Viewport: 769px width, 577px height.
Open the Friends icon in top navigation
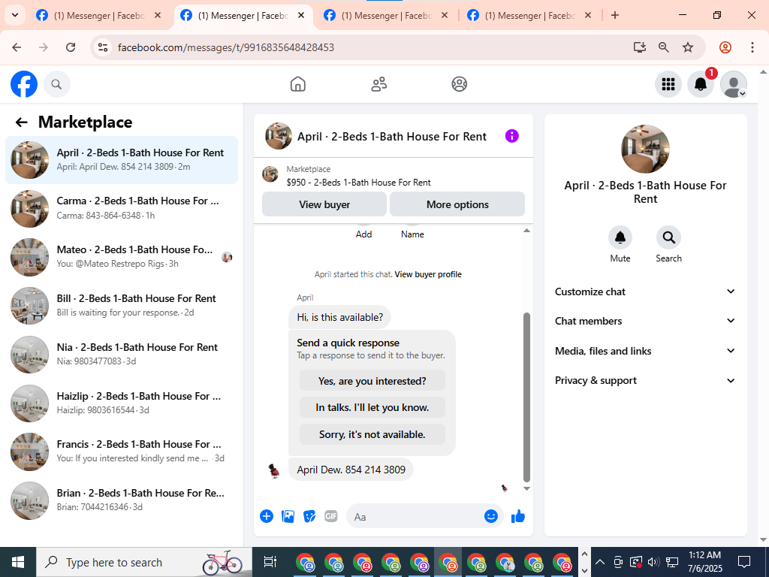(378, 84)
